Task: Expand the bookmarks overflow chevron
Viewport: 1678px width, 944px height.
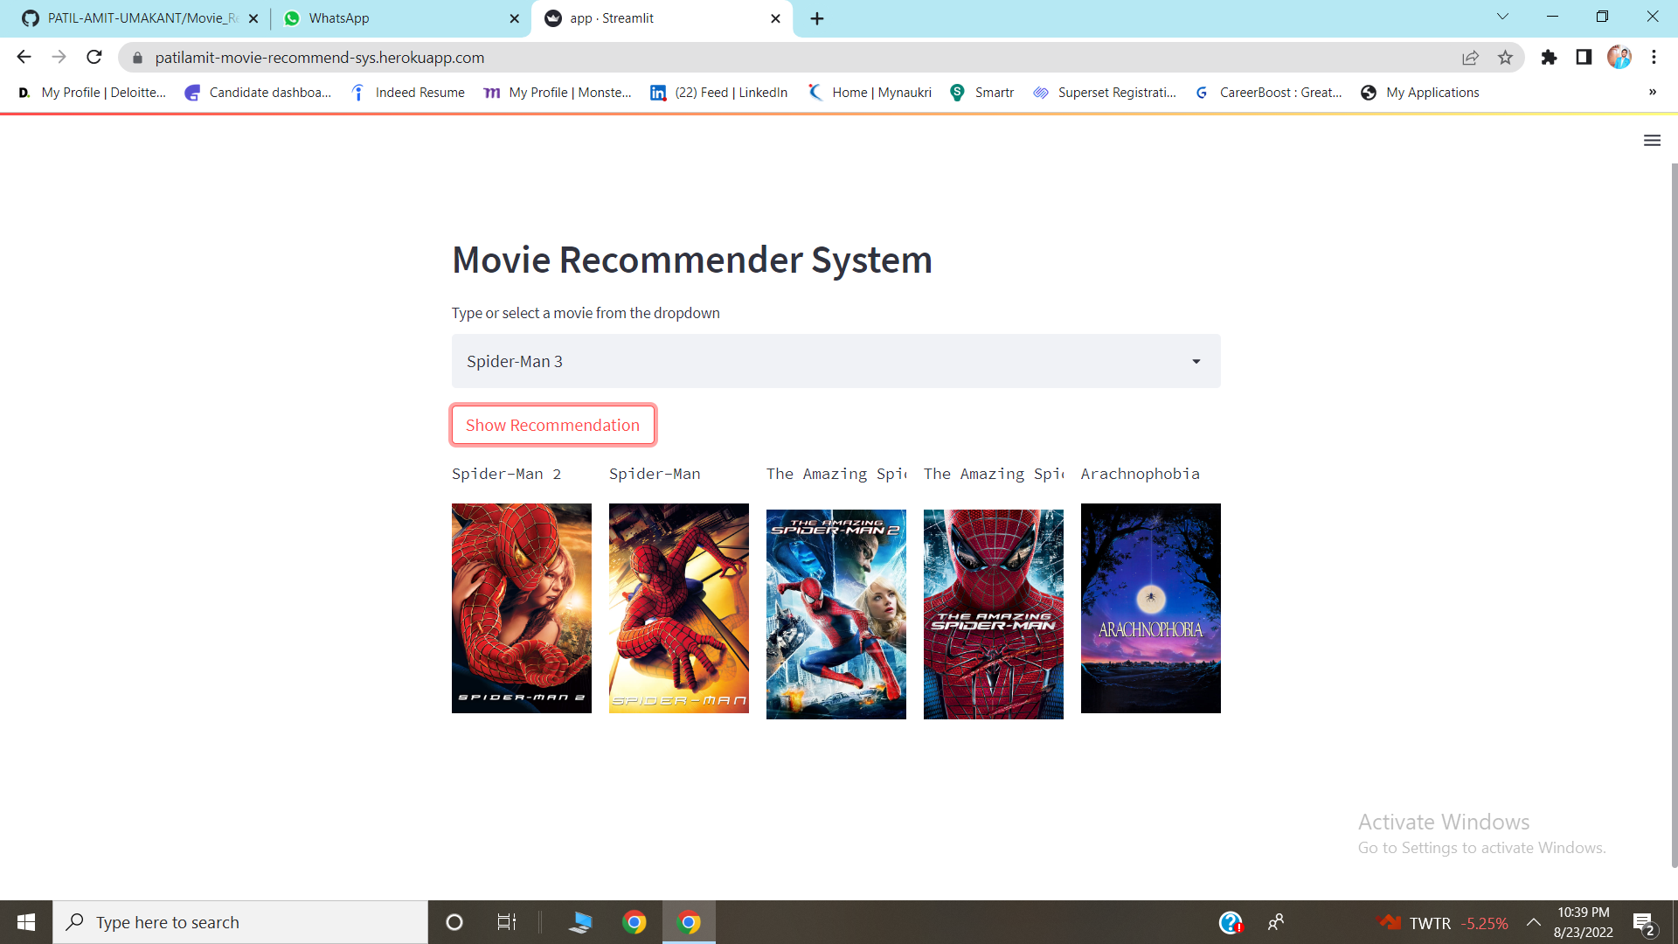Action: (x=1653, y=92)
